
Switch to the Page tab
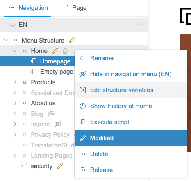coord(75,8)
